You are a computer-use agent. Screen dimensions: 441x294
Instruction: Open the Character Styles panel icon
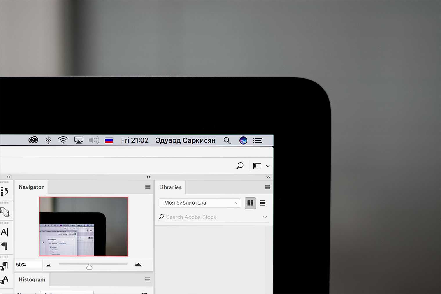tap(5, 280)
